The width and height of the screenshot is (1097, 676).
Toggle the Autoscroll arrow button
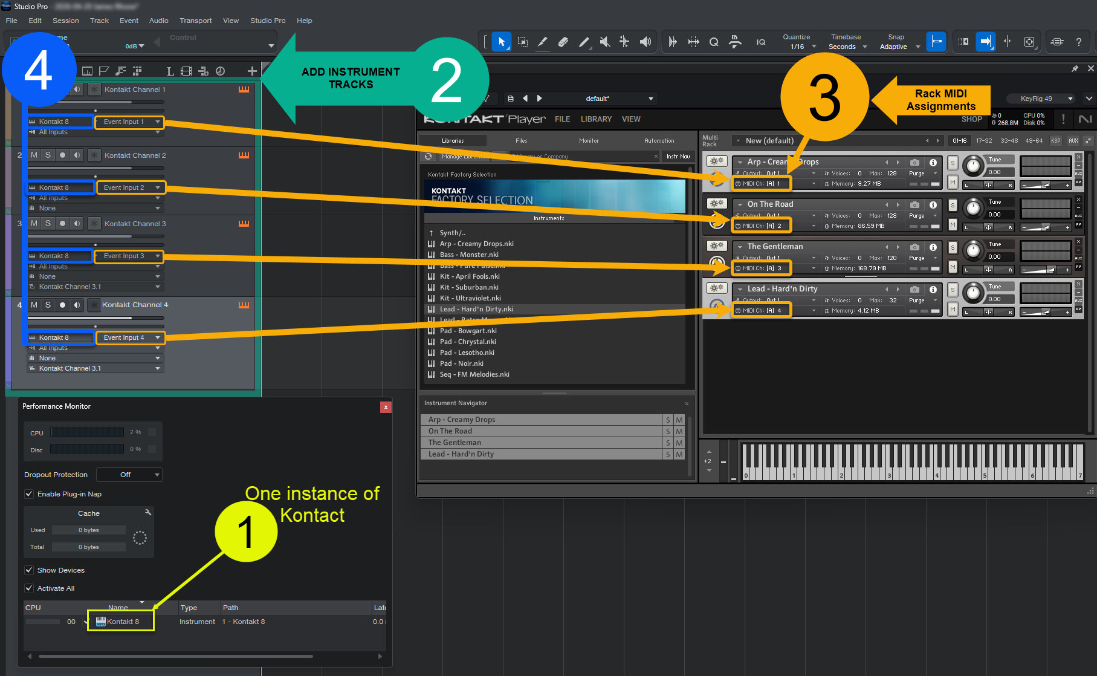[986, 42]
